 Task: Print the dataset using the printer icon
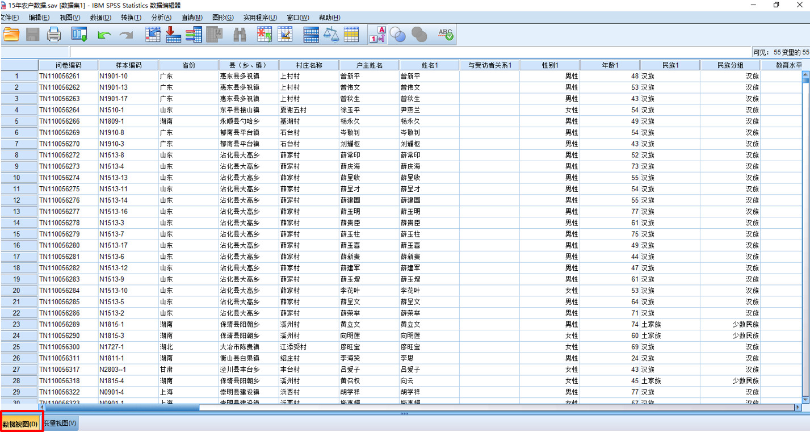point(54,35)
